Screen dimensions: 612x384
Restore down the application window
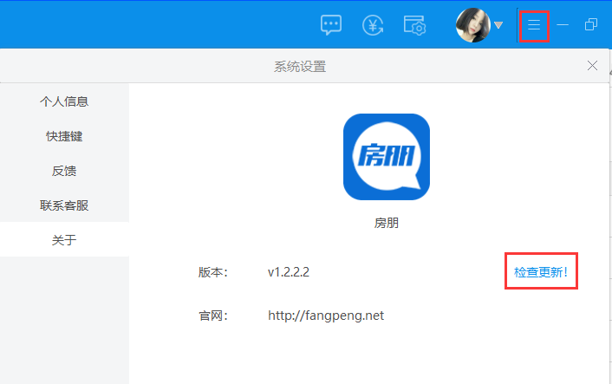pyautogui.click(x=591, y=24)
